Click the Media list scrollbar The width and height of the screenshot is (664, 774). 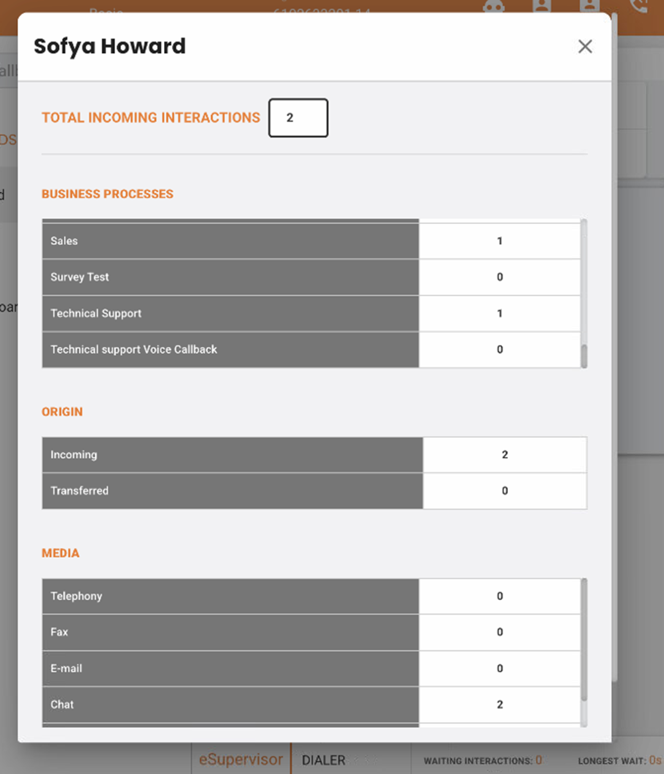[x=584, y=638]
